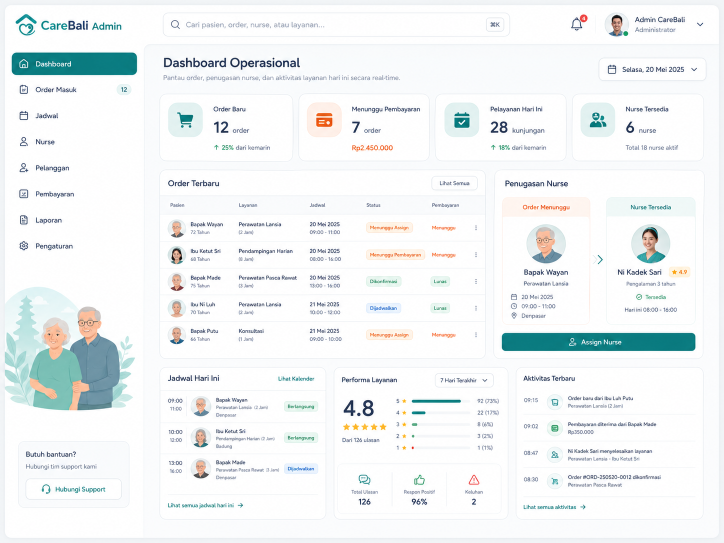Click Dikonfirmasi status for Bapak Made
724x543 pixels.
(x=383, y=281)
